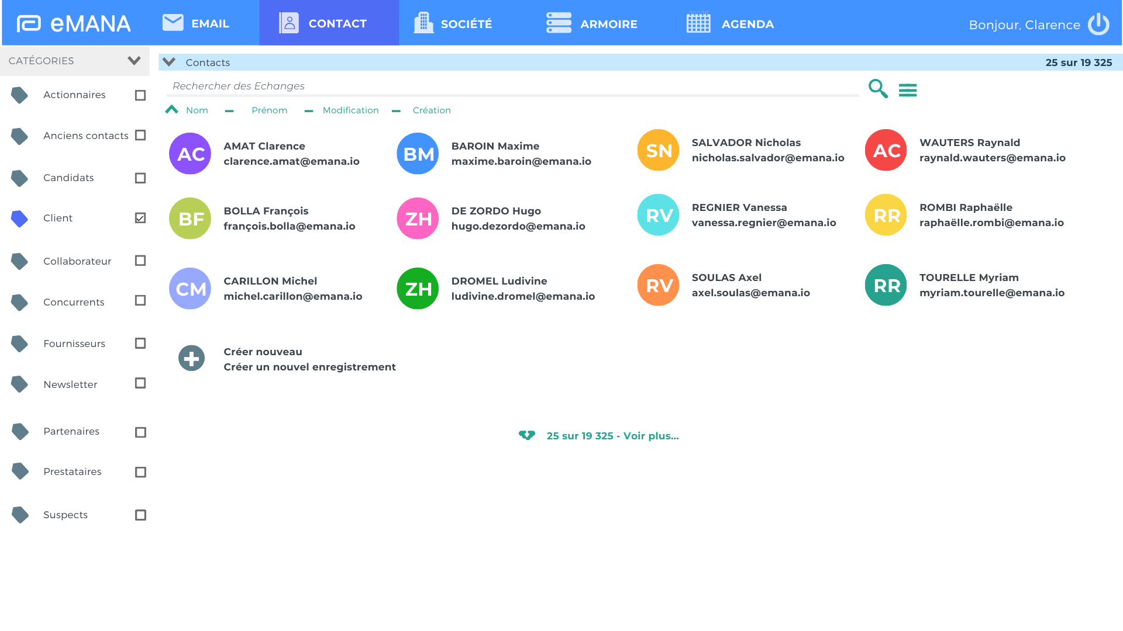The image size is (1123, 631).
Task: Click the search magnifier icon
Action: click(878, 89)
